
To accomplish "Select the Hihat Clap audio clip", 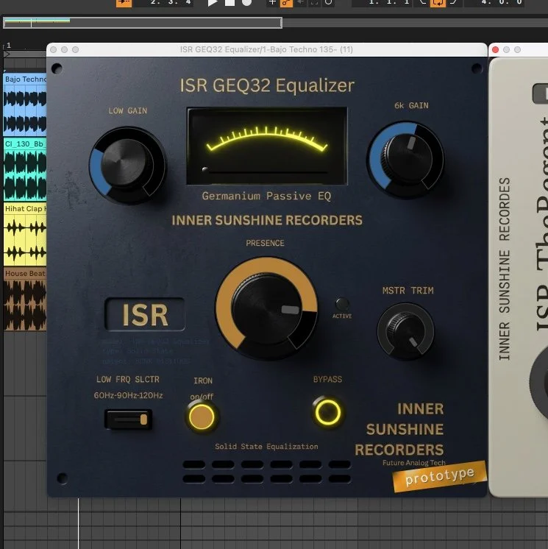I will click(x=25, y=234).
